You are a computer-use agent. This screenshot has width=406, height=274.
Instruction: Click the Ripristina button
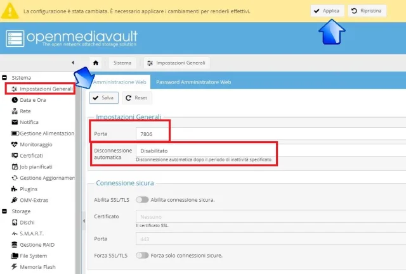click(x=367, y=11)
